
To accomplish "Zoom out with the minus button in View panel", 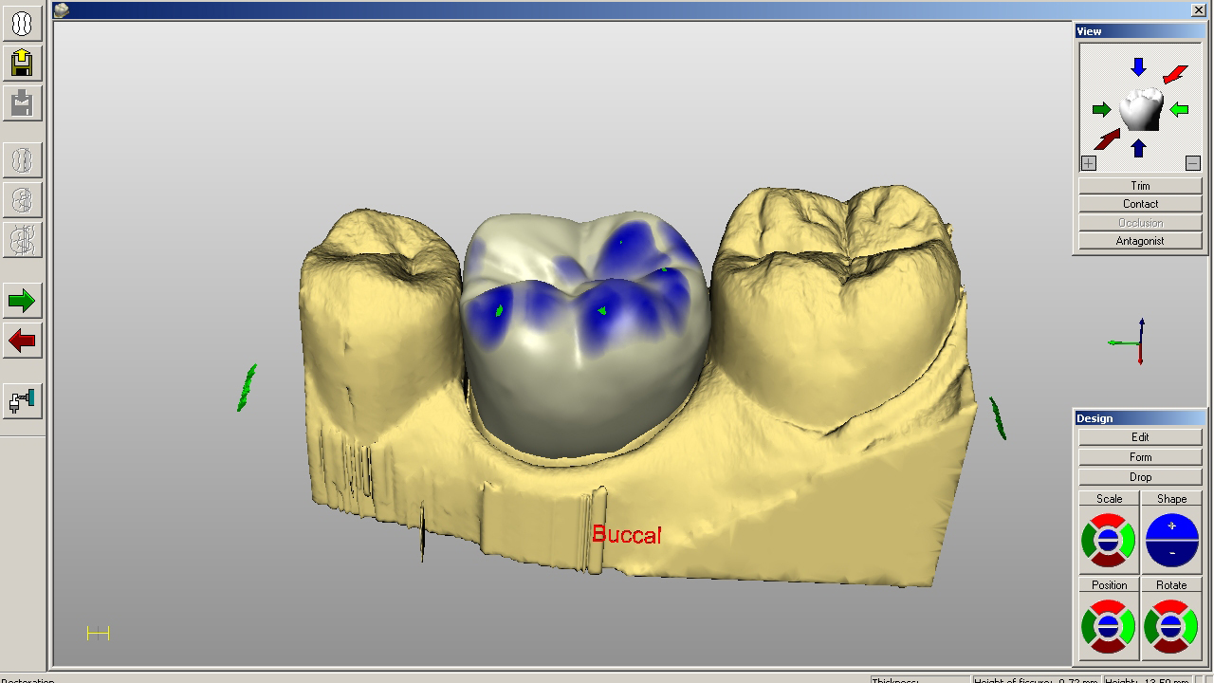I will click(x=1193, y=163).
